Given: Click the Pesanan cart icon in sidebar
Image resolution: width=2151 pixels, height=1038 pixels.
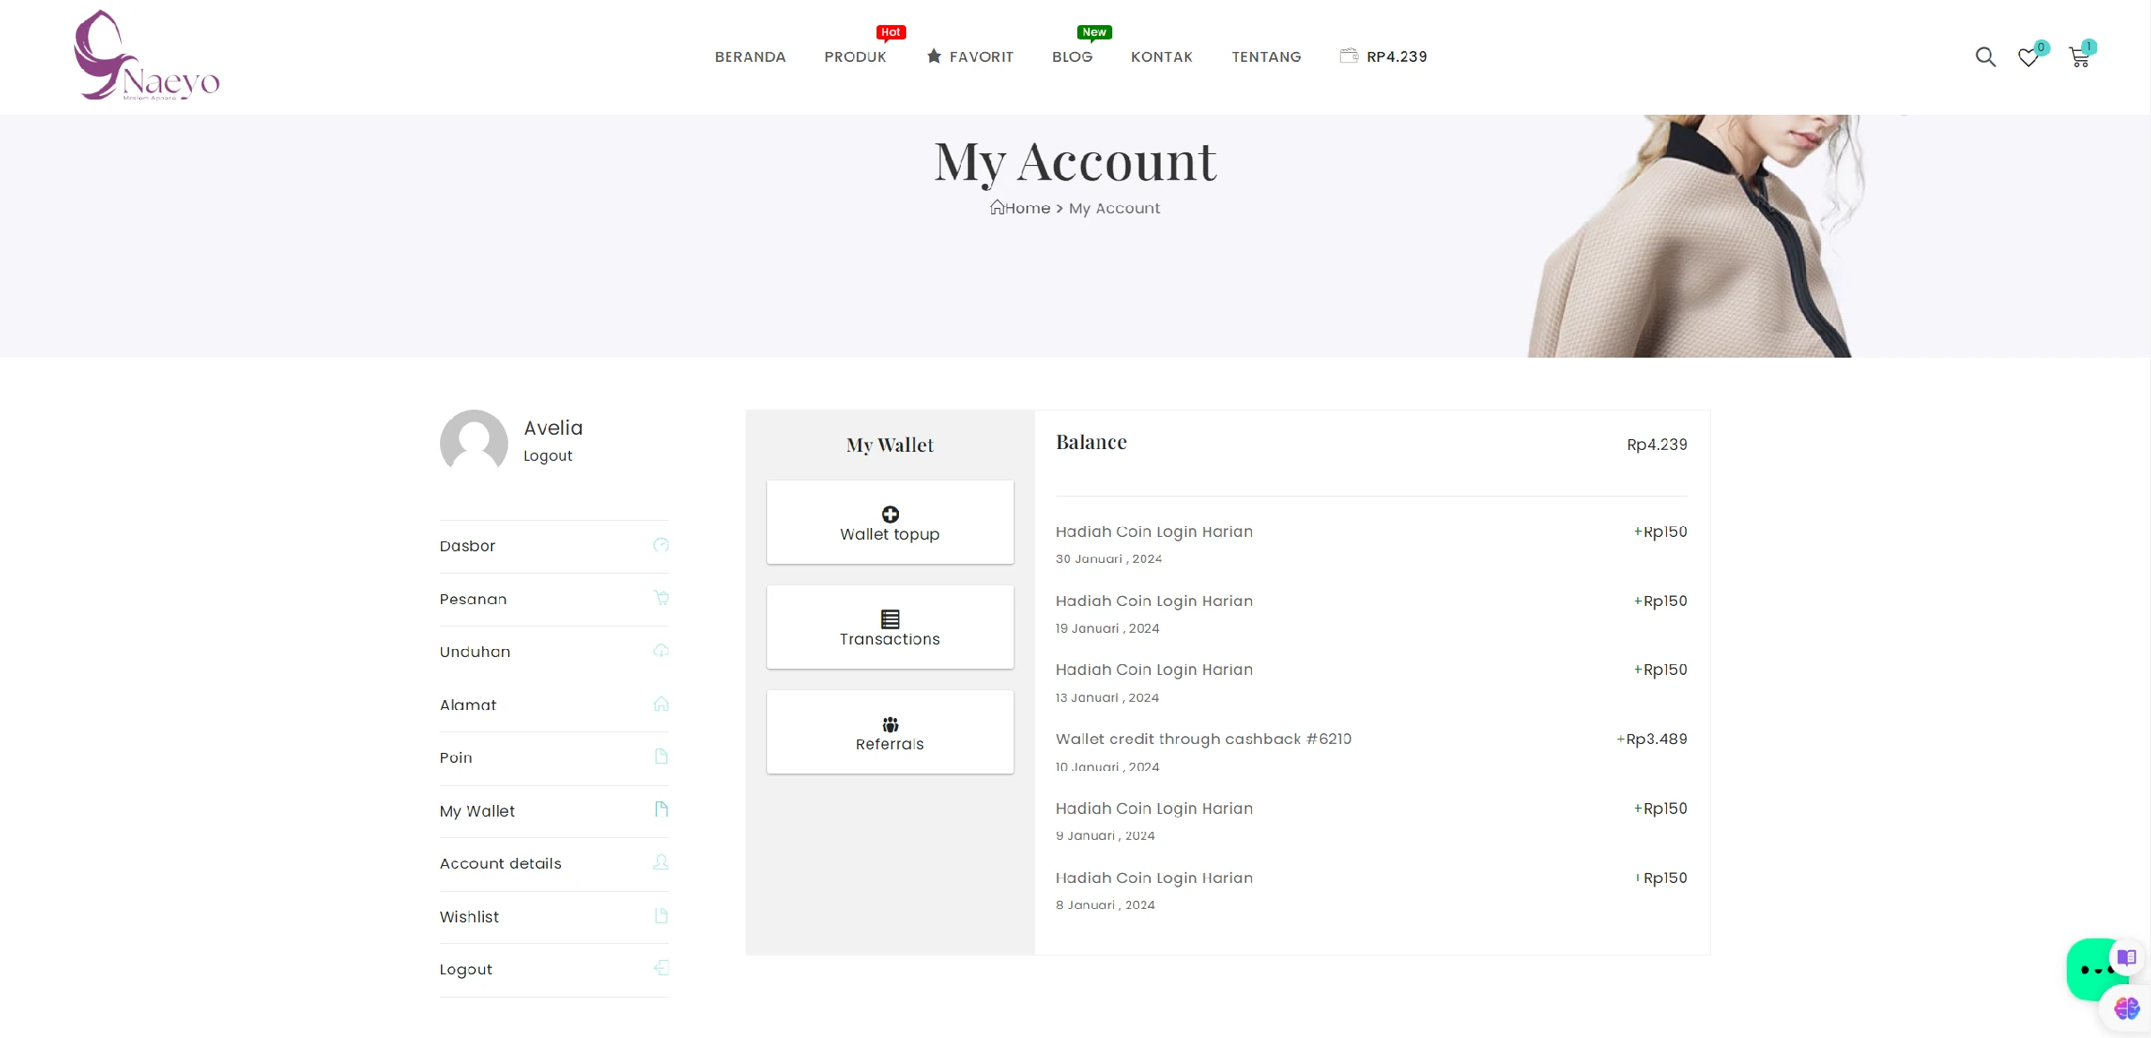Looking at the screenshot, I should (661, 598).
